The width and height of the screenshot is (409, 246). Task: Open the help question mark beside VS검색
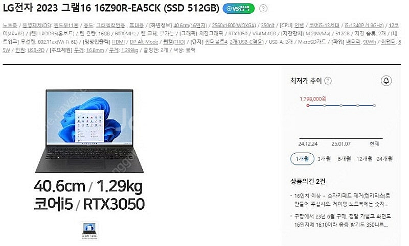coord(263,9)
